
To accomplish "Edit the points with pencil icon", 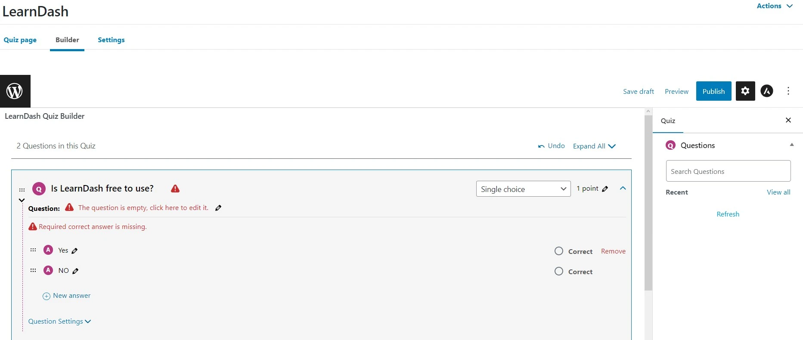I will pyautogui.click(x=605, y=189).
